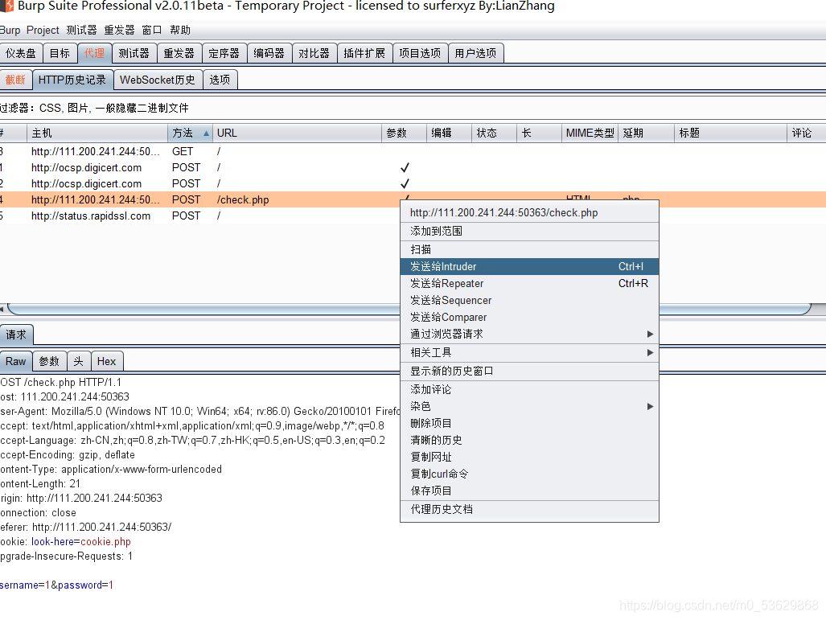826x620 pixels.
Task: Choose 保存项目 from context menu
Action: 529,491
